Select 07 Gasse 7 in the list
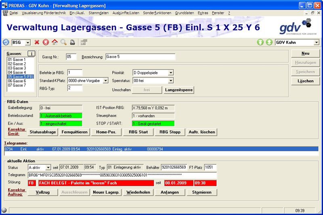 [x=21, y=85]
